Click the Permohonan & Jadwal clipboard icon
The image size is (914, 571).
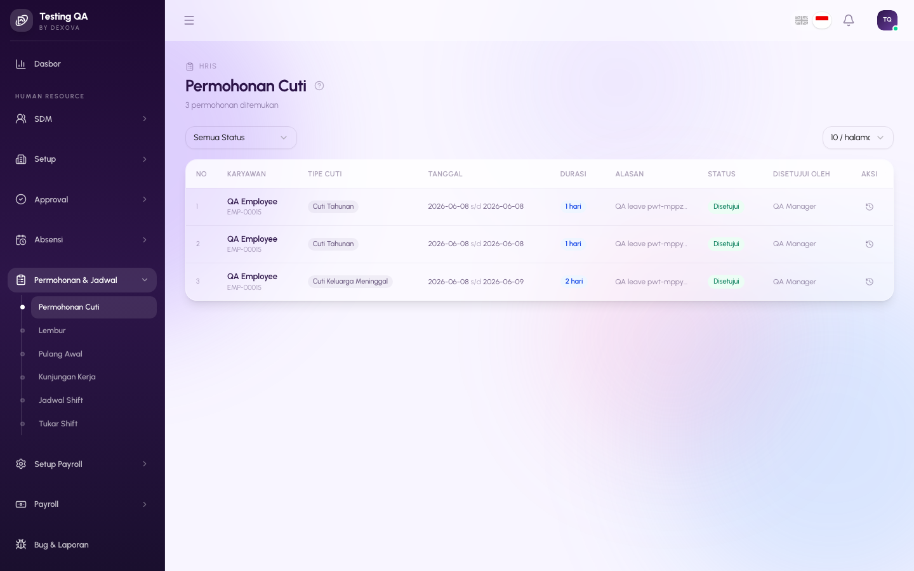[21, 280]
